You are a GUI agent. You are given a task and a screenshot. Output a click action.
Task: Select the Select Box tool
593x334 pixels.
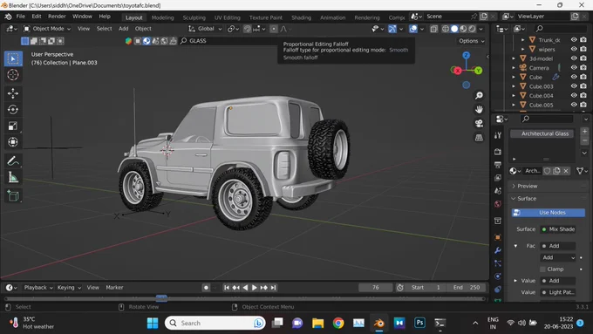(x=13, y=58)
